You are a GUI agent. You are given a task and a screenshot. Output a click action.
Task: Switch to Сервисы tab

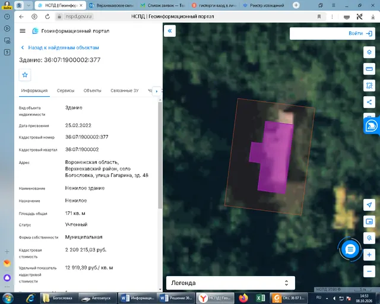click(65, 90)
